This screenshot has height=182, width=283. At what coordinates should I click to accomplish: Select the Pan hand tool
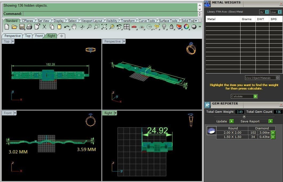(74, 27)
